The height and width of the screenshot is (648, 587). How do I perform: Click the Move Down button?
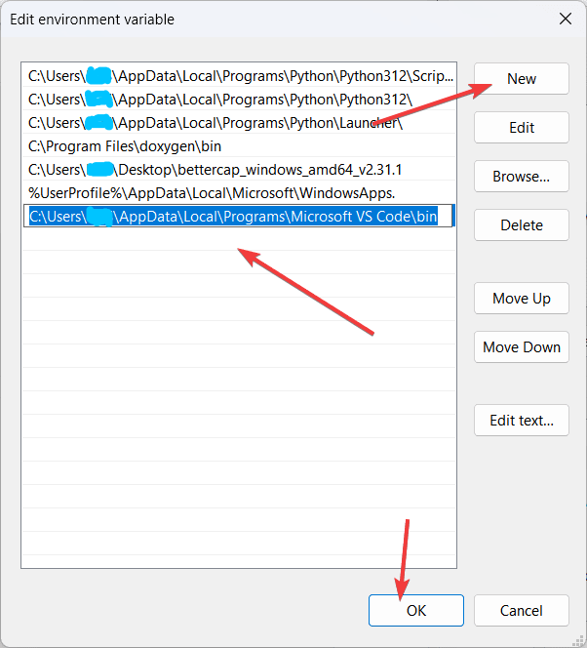[x=522, y=346]
